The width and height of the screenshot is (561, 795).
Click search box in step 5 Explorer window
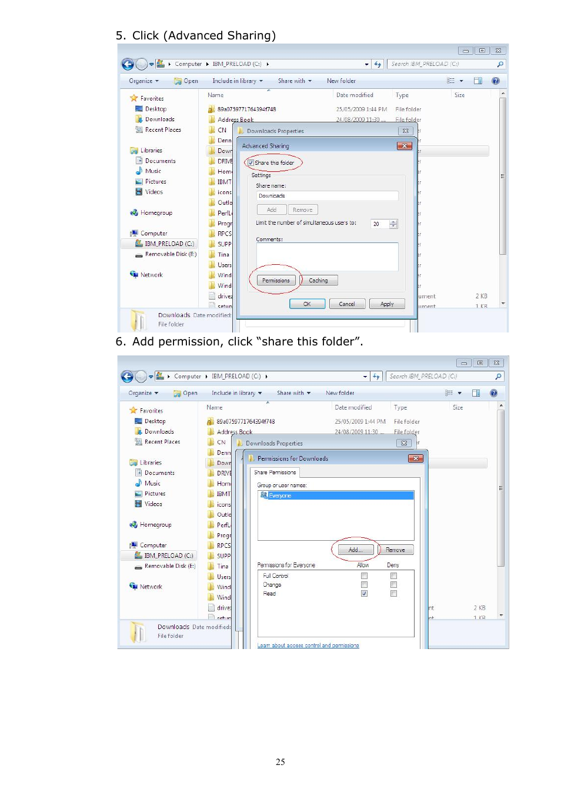(446, 64)
